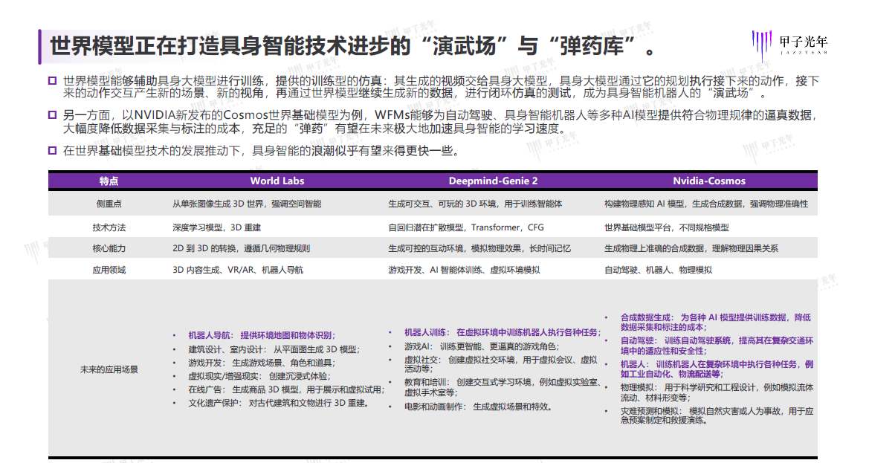
Task: Select the purple line "机器人训练" under Deepmind-Genie 2
Action: (503, 332)
